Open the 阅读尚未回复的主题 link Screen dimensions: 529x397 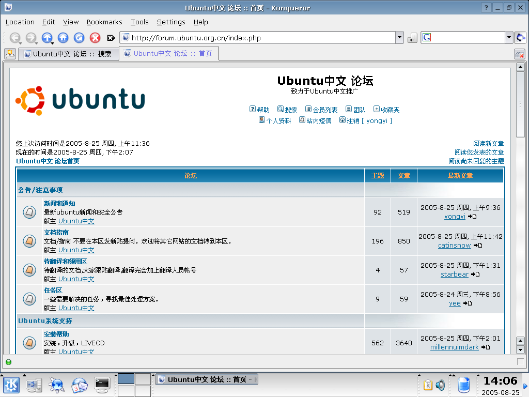(476, 161)
